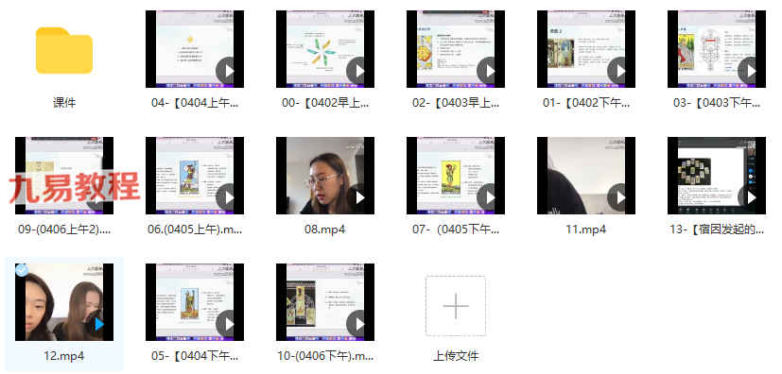Click the play icon on 00-【0402早上 video
782x374 pixels.
[x=358, y=71]
